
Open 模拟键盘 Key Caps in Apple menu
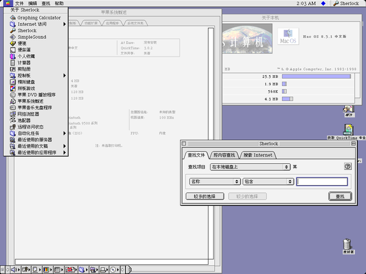(36, 82)
